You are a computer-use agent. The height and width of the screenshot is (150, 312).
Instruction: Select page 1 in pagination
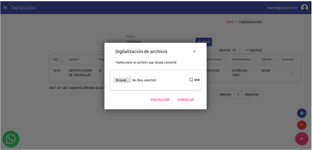[238, 94]
